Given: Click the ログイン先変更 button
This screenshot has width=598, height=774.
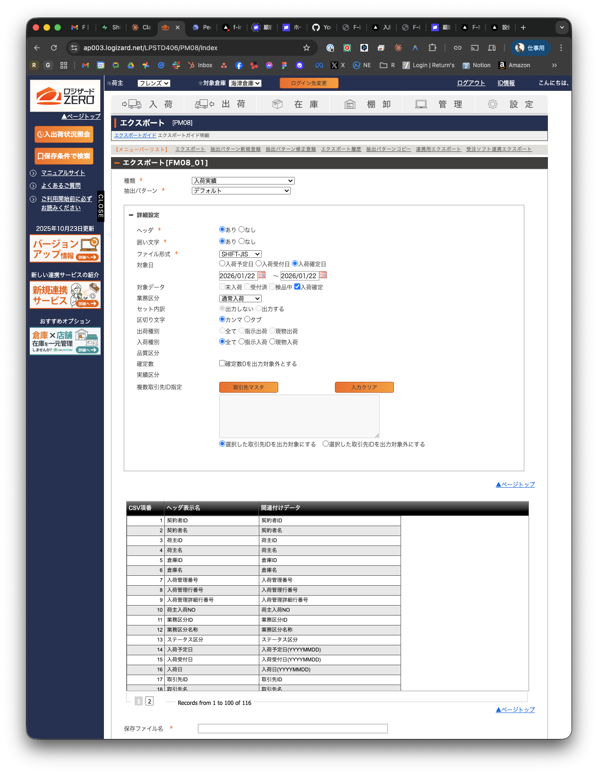Looking at the screenshot, I should (x=309, y=83).
